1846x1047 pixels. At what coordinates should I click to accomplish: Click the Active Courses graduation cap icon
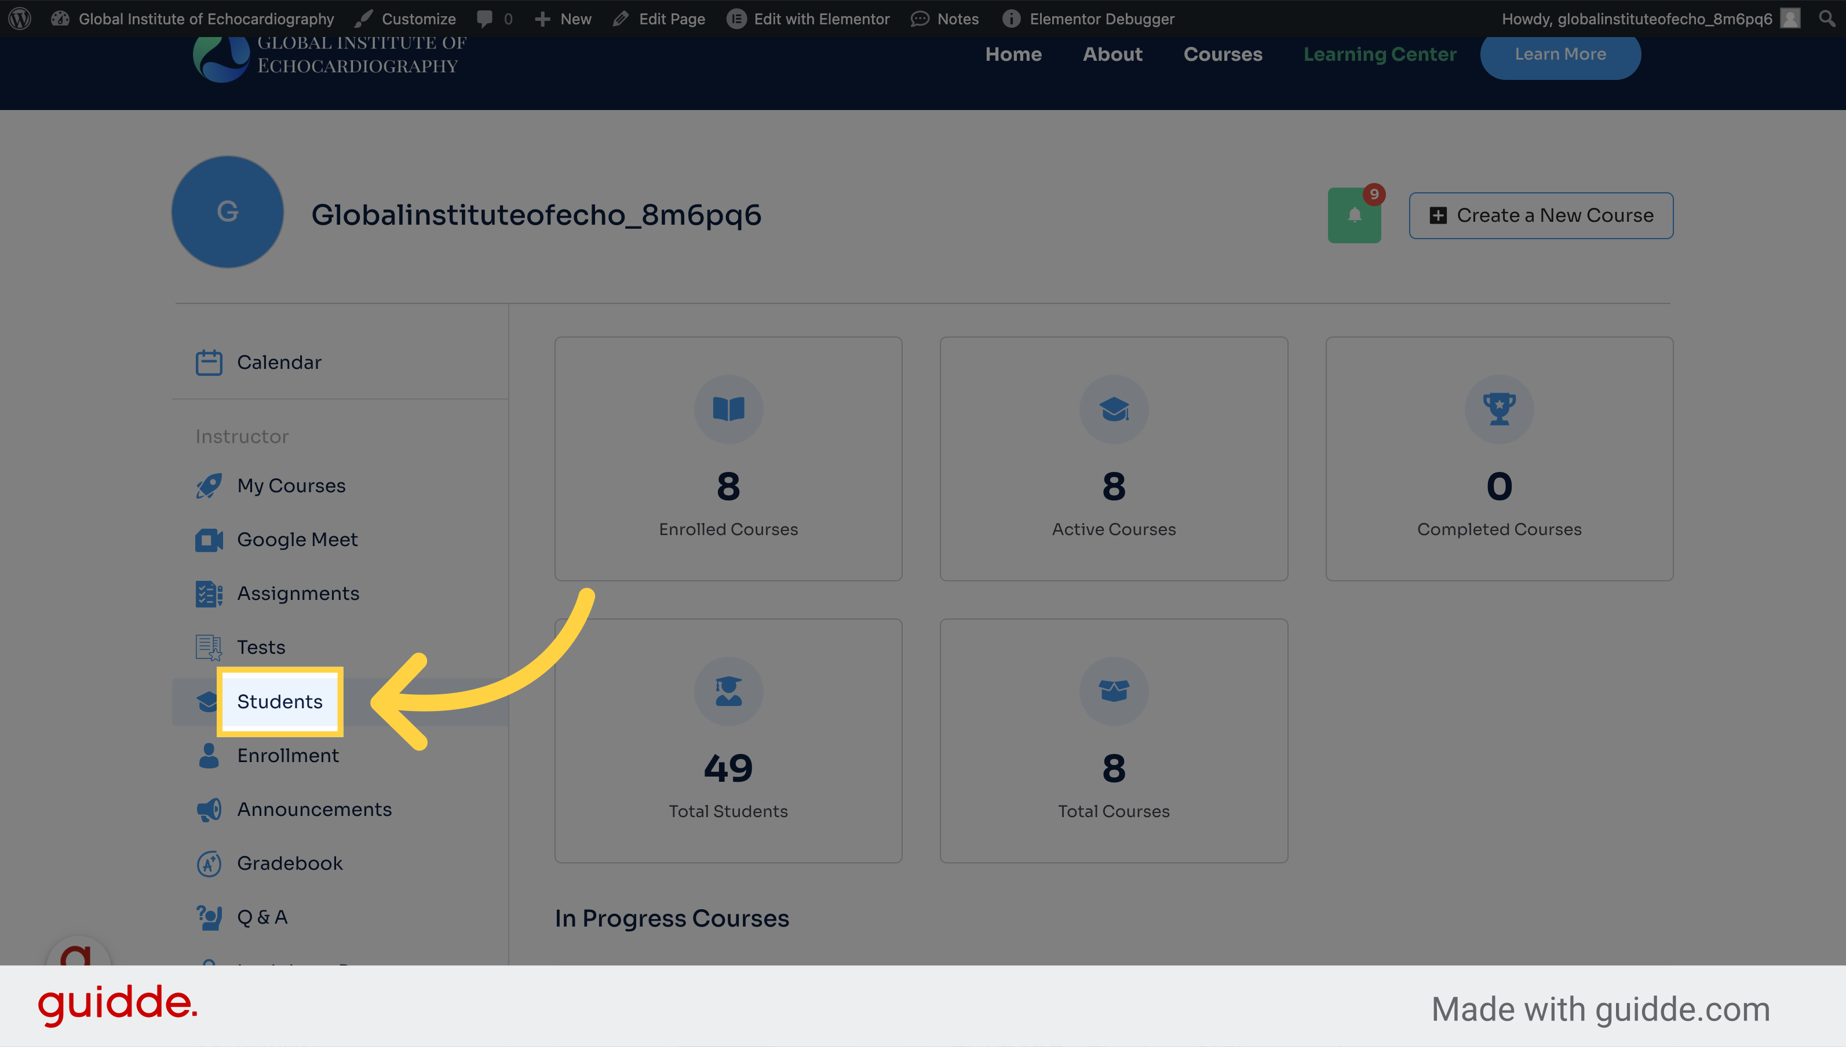click(x=1114, y=409)
